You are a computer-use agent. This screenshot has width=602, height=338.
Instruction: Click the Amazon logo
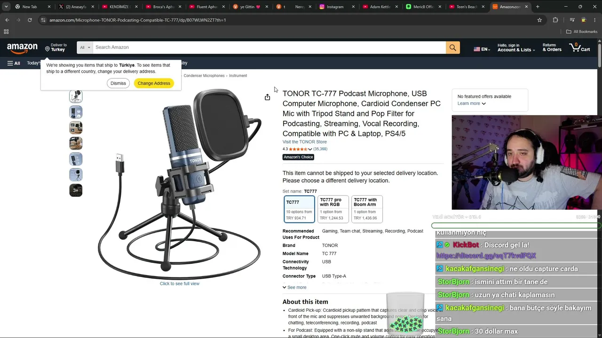22,48
